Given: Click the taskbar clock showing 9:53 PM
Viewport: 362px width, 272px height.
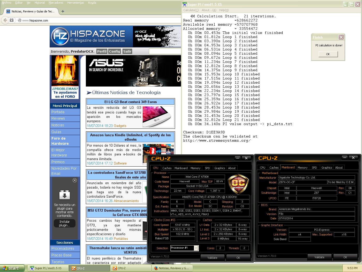Looking at the screenshot, I should click(x=352, y=268).
